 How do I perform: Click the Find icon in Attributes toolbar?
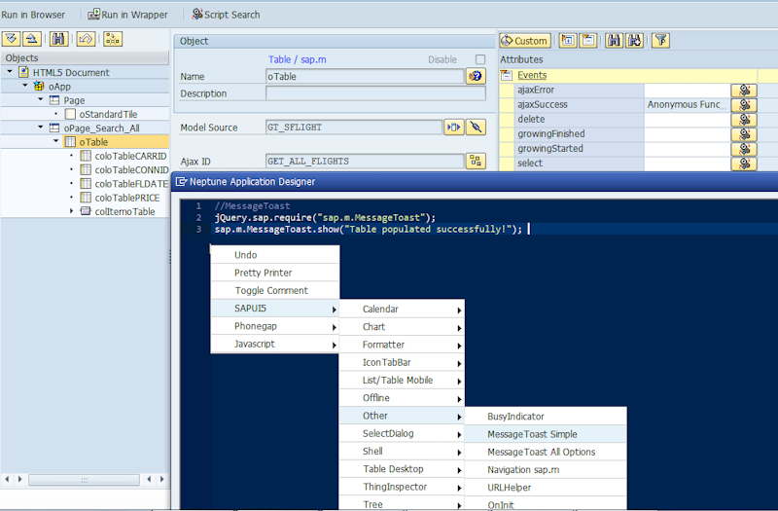coord(615,40)
